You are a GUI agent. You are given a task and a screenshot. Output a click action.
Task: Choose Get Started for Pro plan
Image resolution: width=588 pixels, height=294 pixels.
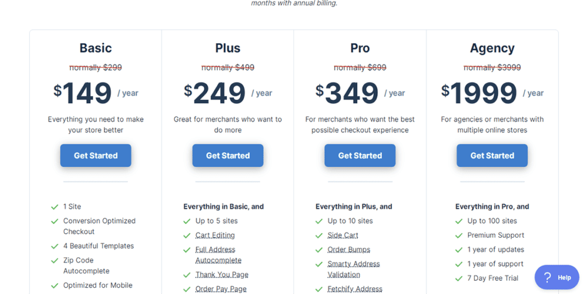tap(359, 156)
